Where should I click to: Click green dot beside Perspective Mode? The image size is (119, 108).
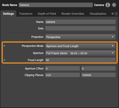[x=4, y=46]
